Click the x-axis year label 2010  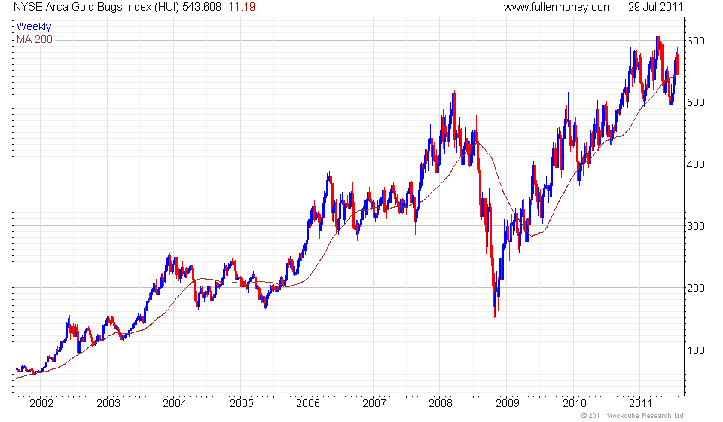click(x=574, y=403)
